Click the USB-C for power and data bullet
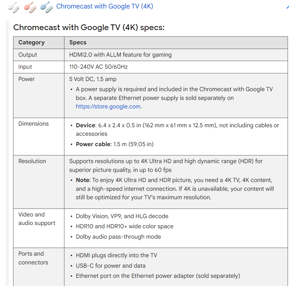The height and width of the screenshot is (286, 289). 110,266
